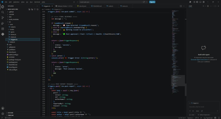Open the new chat dropdown arrow

(205, 6)
